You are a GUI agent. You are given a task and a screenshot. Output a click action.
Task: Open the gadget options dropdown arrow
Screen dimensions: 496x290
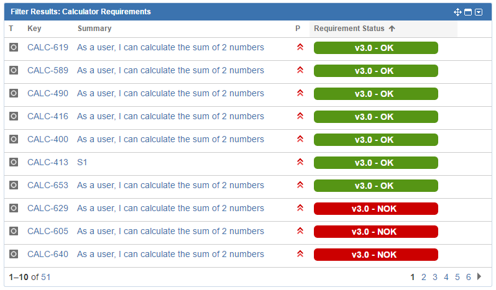pyautogui.click(x=479, y=12)
